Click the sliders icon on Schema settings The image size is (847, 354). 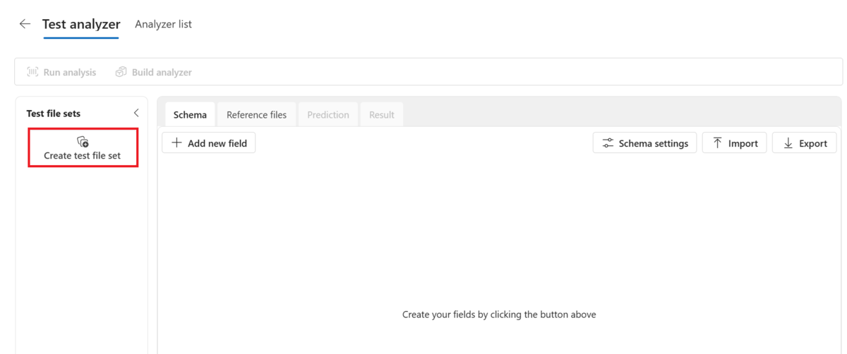pos(608,143)
